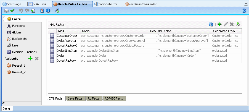Click the redo arrow in the toolbar

click(x=27, y=11)
